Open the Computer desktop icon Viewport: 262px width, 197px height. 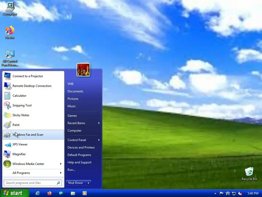[10, 8]
